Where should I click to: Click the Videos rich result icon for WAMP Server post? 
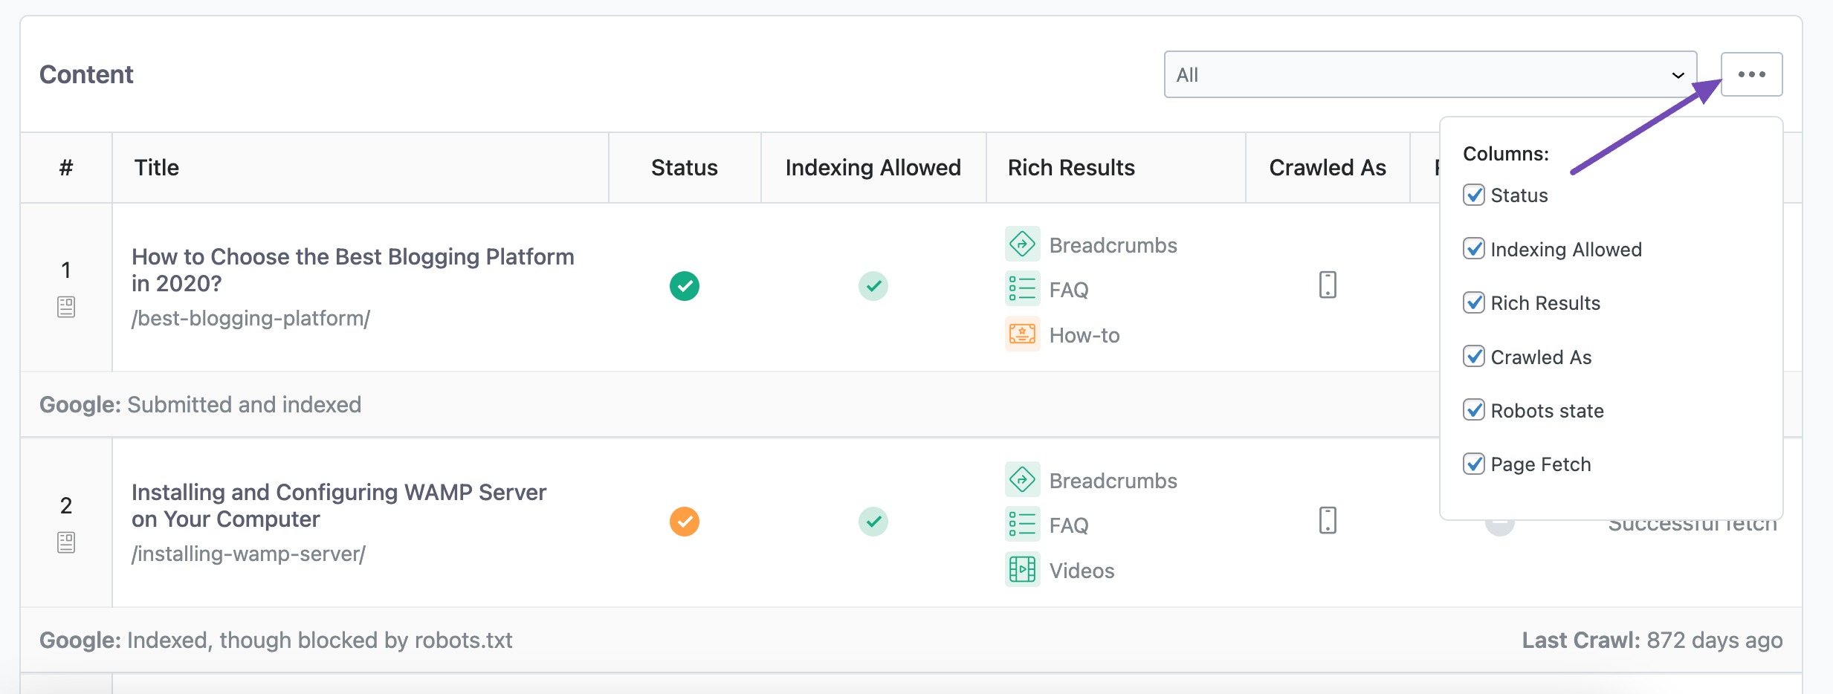pos(1023,569)
